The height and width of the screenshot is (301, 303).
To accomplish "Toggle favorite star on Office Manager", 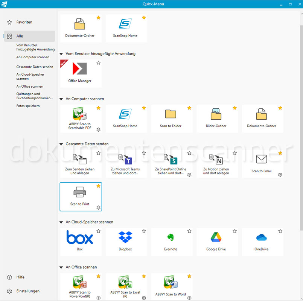I will pos(98,63).
